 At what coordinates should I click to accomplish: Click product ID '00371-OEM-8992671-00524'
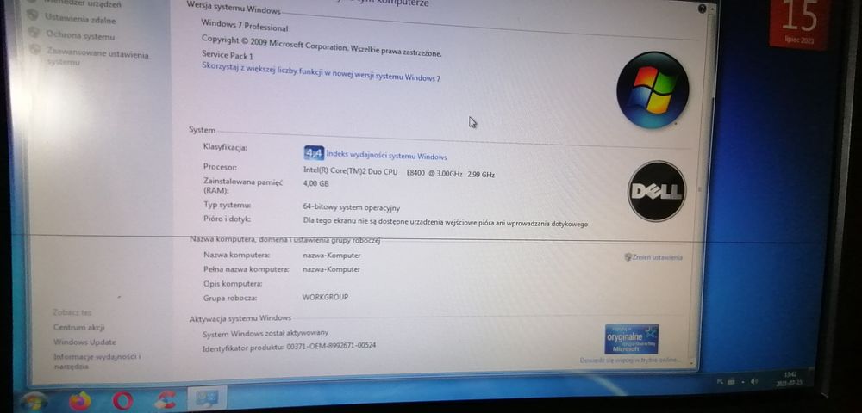coord(331,347)
